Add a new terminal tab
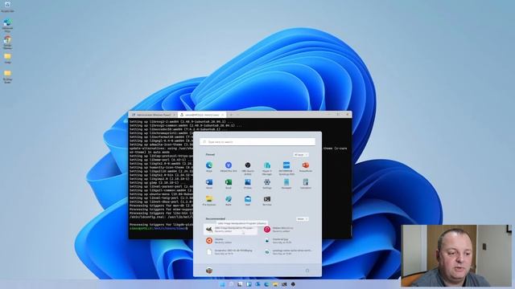 231,115
